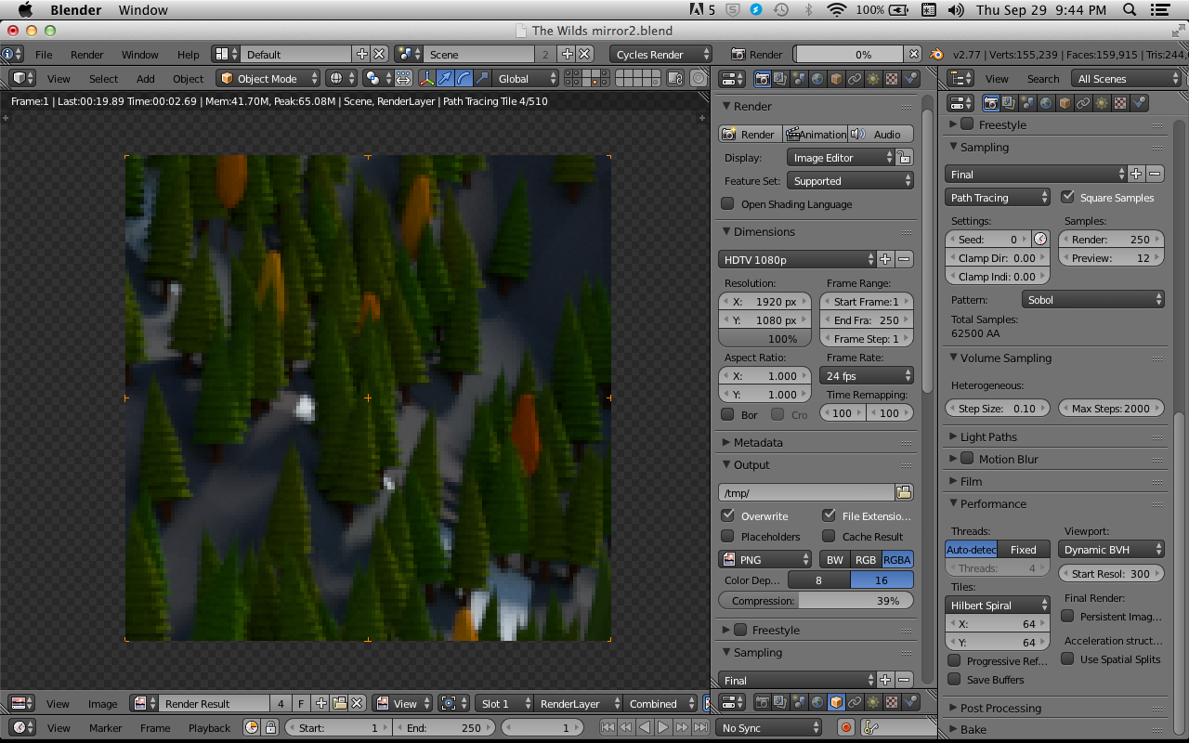1189x743 pixels.
Task: Open the Playback menu in the timeline
Action: 209,728
